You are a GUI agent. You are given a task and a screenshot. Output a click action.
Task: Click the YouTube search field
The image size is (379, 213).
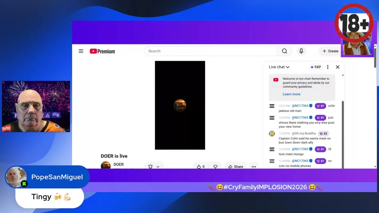pos(211,51)
